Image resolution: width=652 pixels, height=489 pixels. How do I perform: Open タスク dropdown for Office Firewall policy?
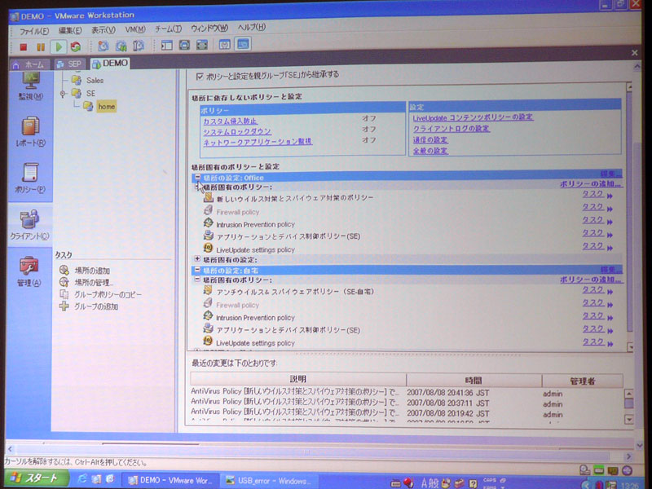click(x=597, y=207)
